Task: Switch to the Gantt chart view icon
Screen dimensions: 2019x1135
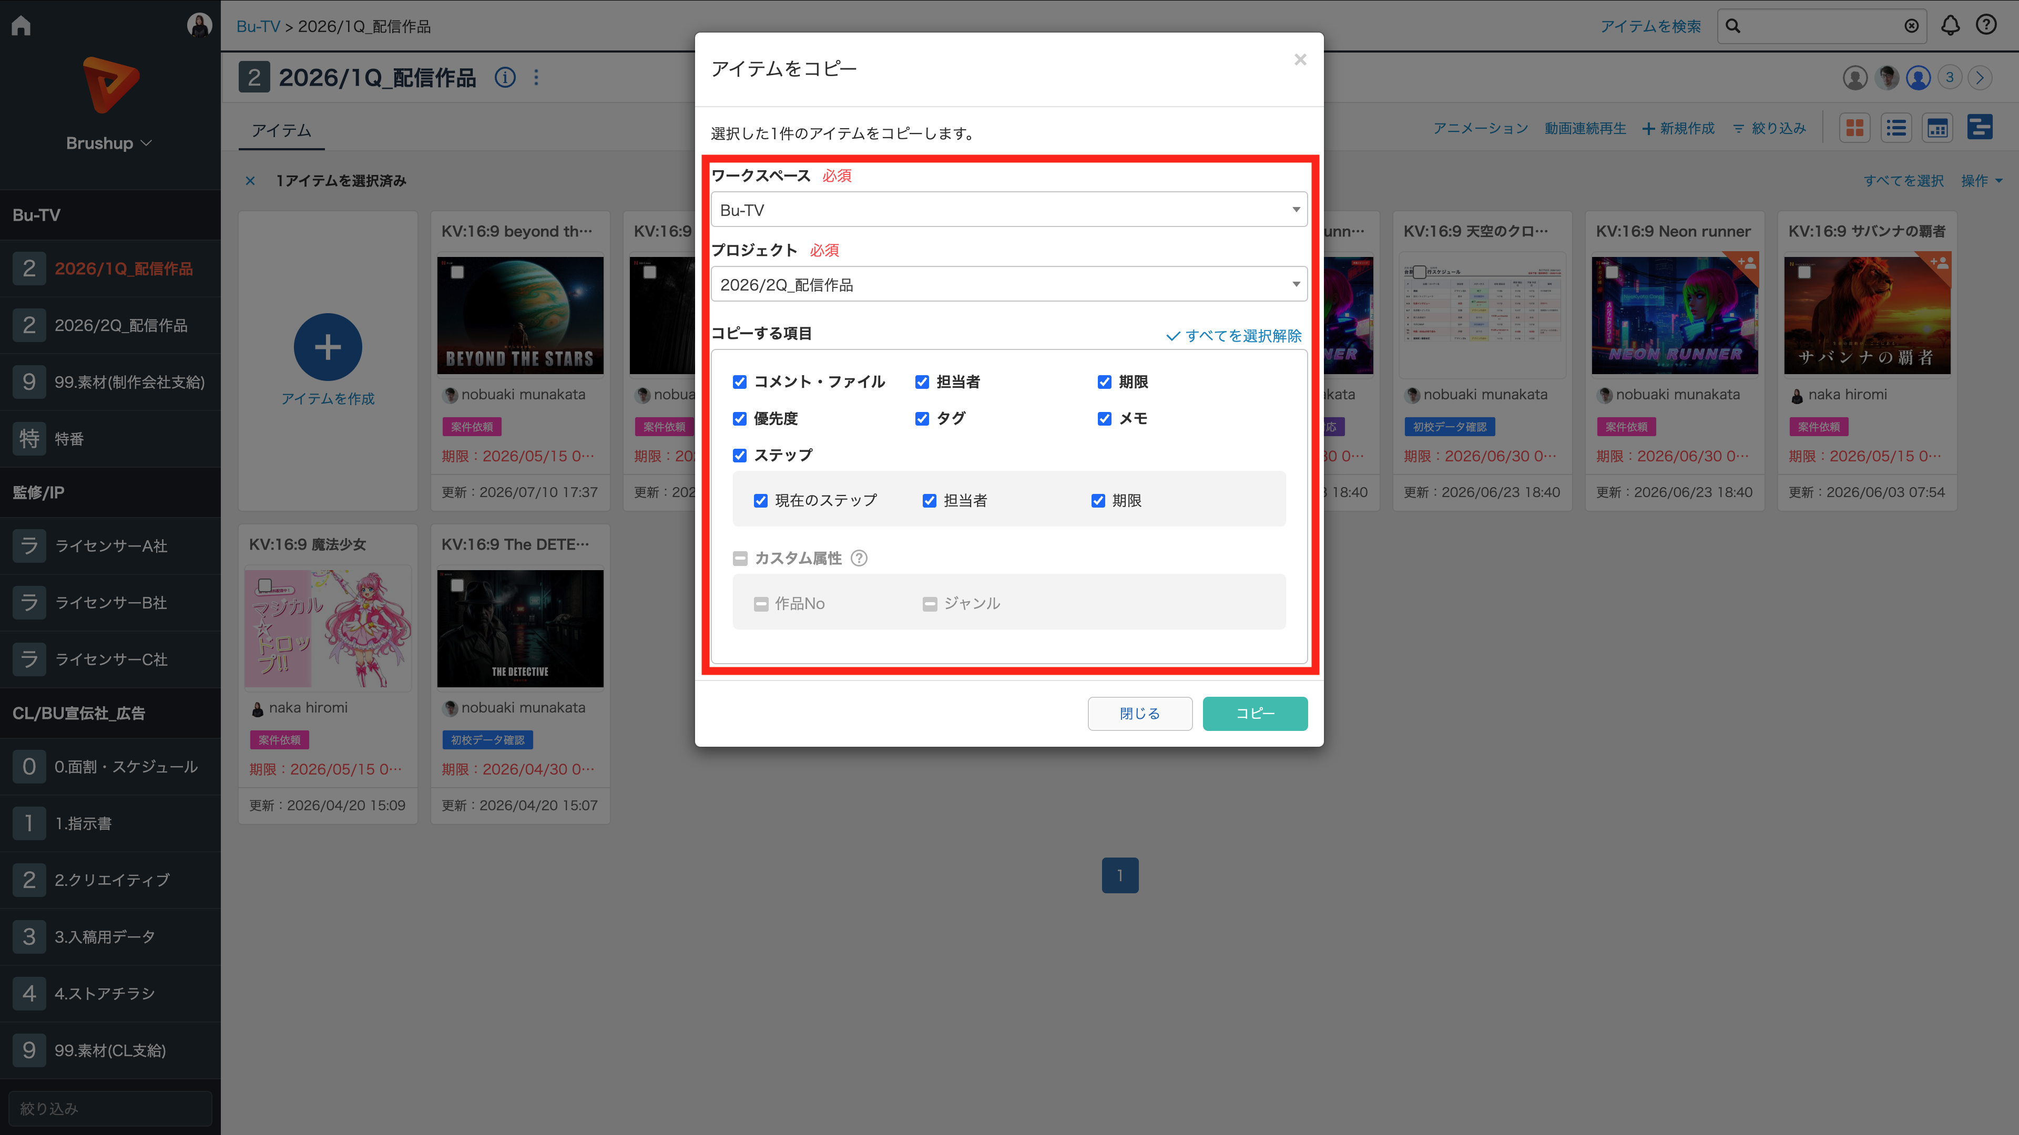Action: coord(1980,128)
